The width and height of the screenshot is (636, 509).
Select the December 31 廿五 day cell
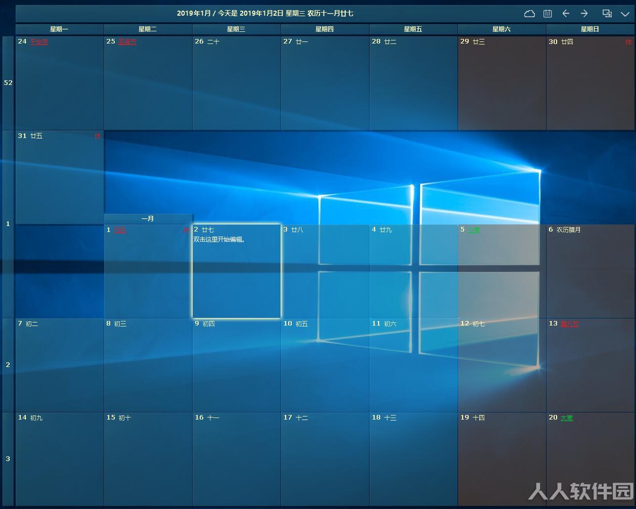60,177
